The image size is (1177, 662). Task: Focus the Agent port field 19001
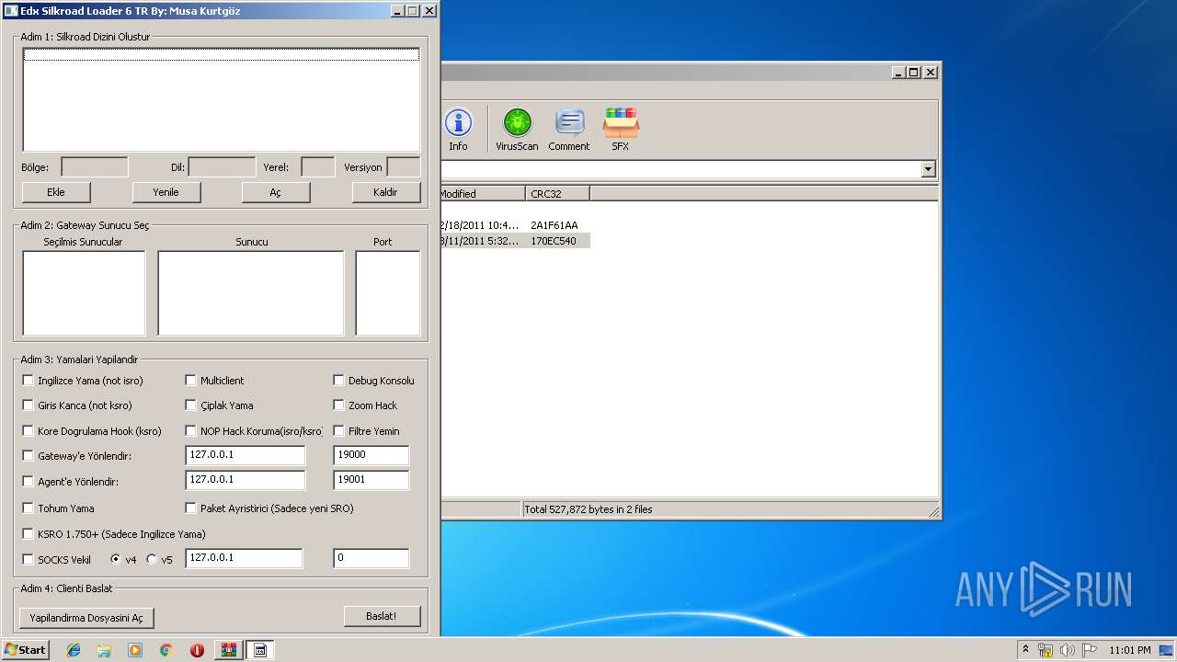click(x=371, y=480)
